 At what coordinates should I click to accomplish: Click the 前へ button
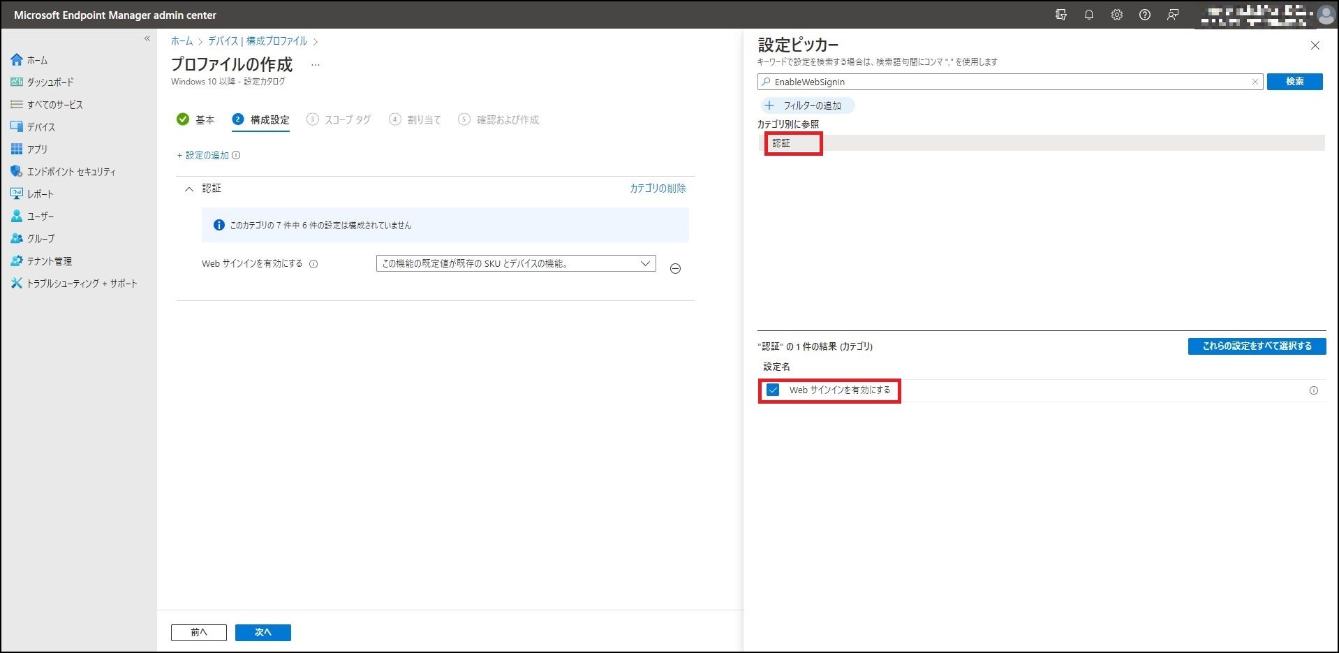click(x=199, y=632)
